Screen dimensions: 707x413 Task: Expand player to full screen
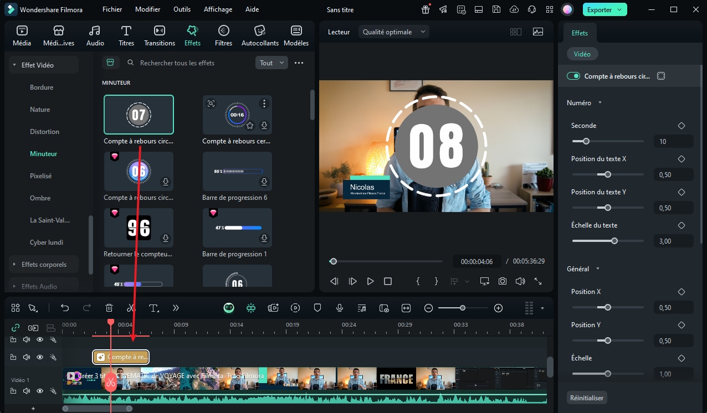click(538, 281)
